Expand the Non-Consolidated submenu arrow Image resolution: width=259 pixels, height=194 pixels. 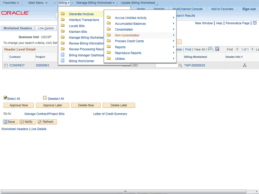point(174,35)
